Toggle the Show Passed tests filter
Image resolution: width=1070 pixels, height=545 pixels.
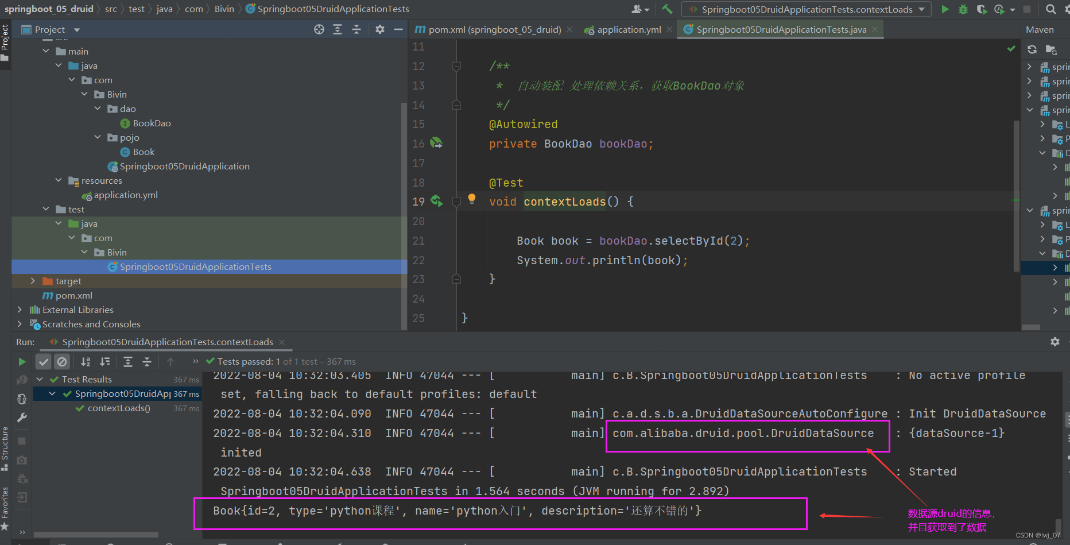click(44, 362)
